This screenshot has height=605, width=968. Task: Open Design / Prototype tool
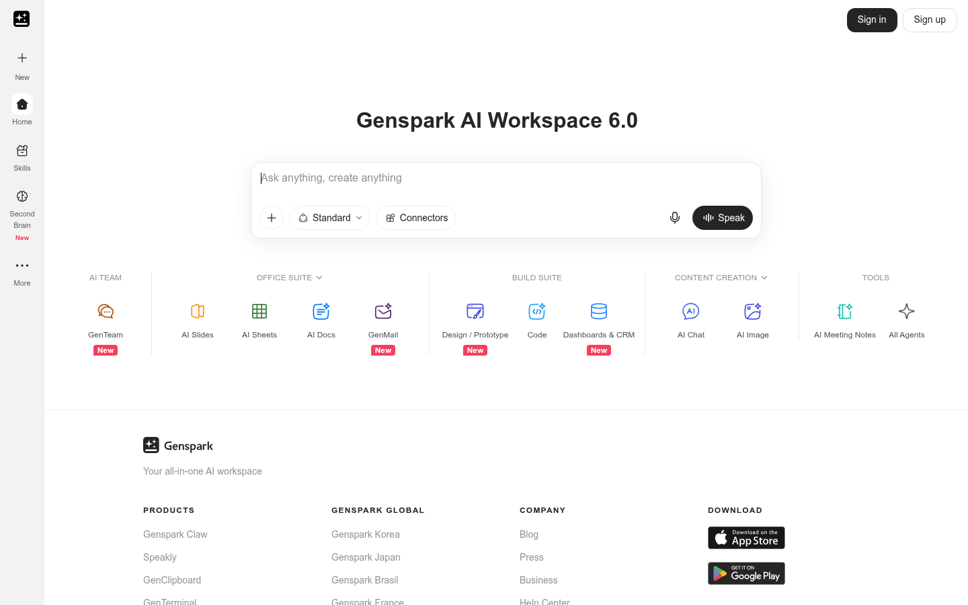pyautogui.click(x=475, y=327)
